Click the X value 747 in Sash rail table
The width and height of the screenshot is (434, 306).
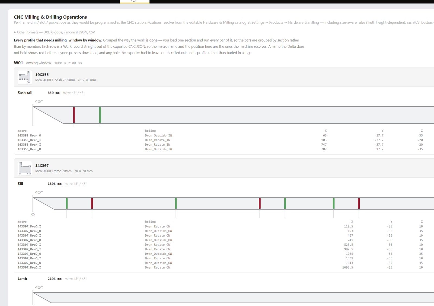(324, 145)
